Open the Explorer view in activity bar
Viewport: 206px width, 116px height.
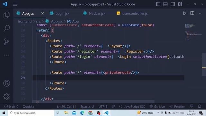pyautogui.click(x=6, y=15)
